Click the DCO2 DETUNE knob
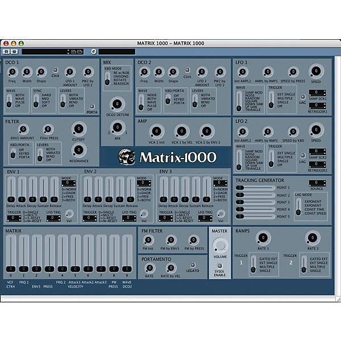341x341 pixels. (x=117, y=104)
